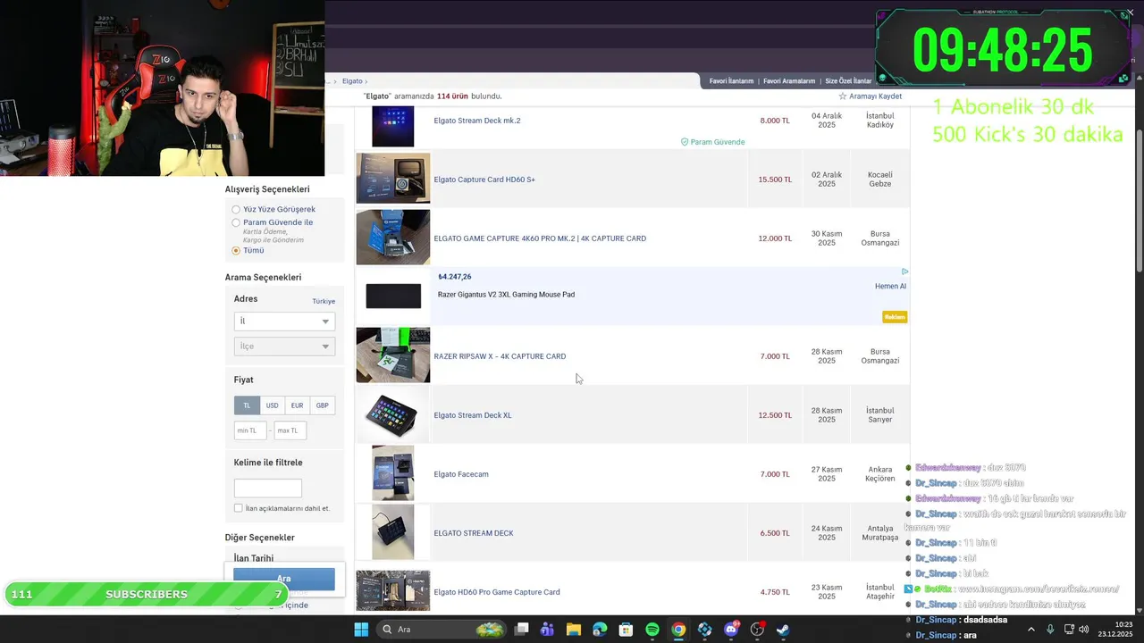This screenshot has width=1144, height=643.
Task: Click Hemen Al on Razer ad
Action: coord(890,287)
